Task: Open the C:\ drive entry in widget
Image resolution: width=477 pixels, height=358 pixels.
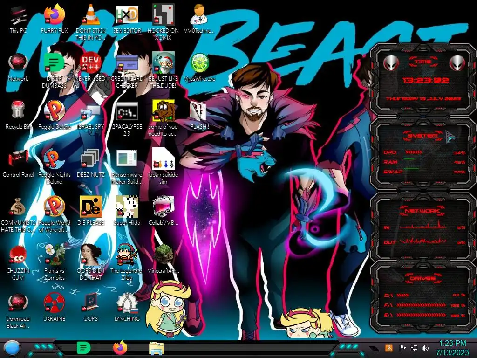Action: pyautogui.click(x=424, y=295)
